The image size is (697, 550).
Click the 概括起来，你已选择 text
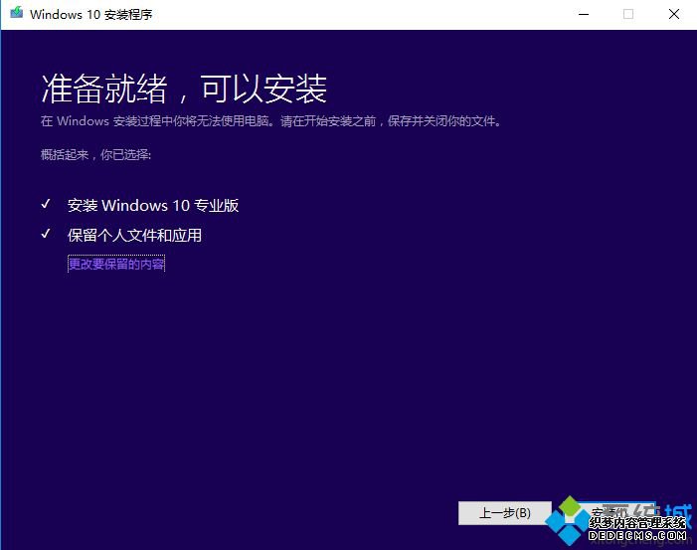96,155
